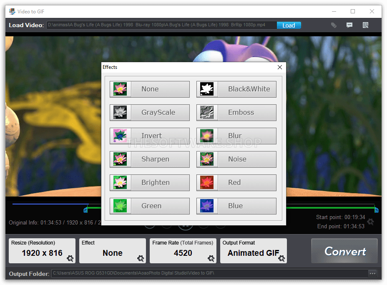Screen dimensions: 387x285
Task: Click the Video to GIF app icon
Action: coord(12,12)
